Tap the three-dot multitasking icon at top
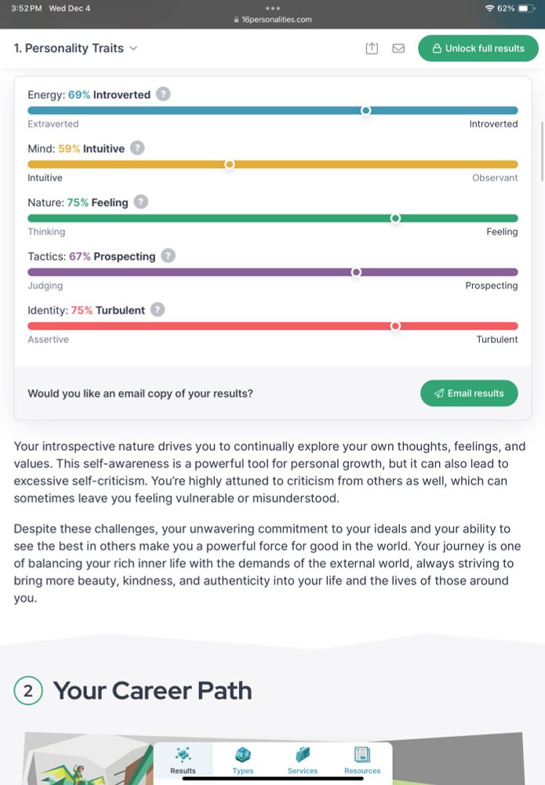Screen dimensions: 545x785 (x=273, y=8)
